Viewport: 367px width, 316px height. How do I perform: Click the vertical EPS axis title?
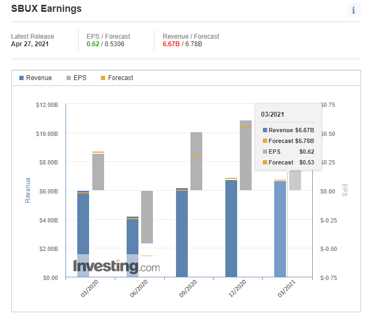344,190
